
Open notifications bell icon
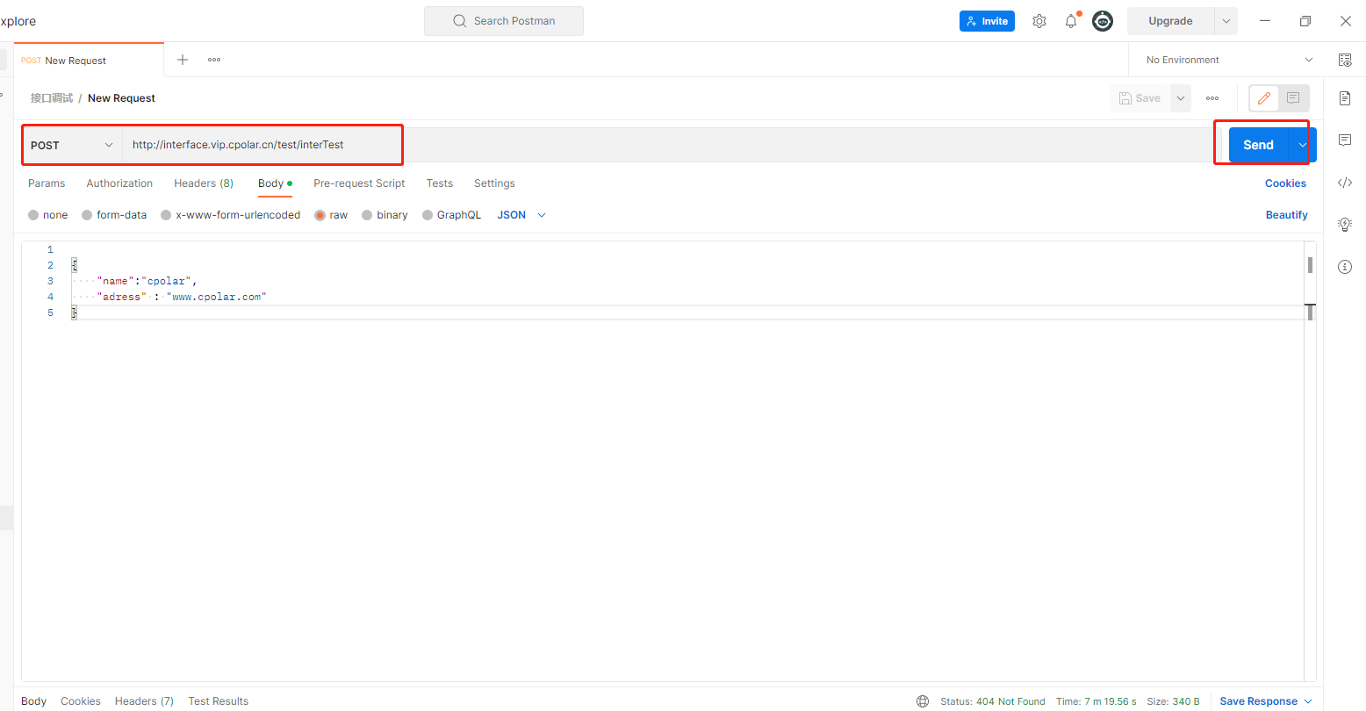(x=1071, y=20)
